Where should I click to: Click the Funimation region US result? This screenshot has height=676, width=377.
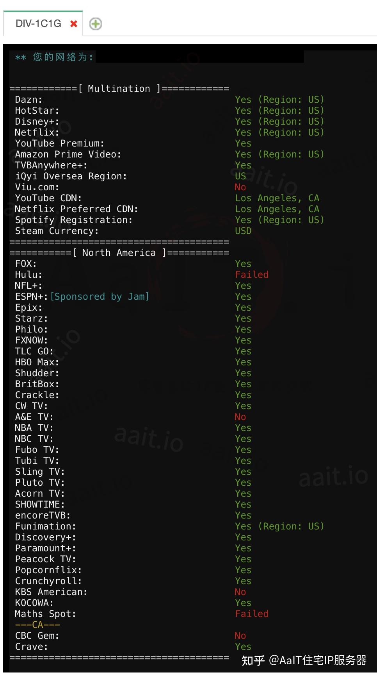pyautogui.click(x=279, y=526)
